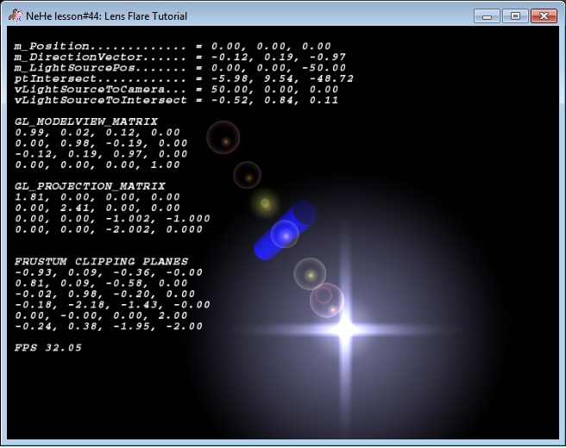Click the topmost reddish halo ring flare
This screenshot has height=448, width=566.
pyautogui.click(x=223, y=138)
